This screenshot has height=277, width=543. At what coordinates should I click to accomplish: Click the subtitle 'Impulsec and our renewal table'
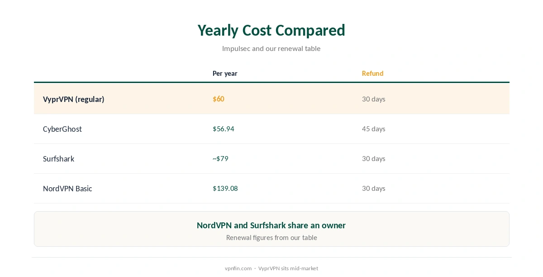pyautogui.click(x=271, y=48)
